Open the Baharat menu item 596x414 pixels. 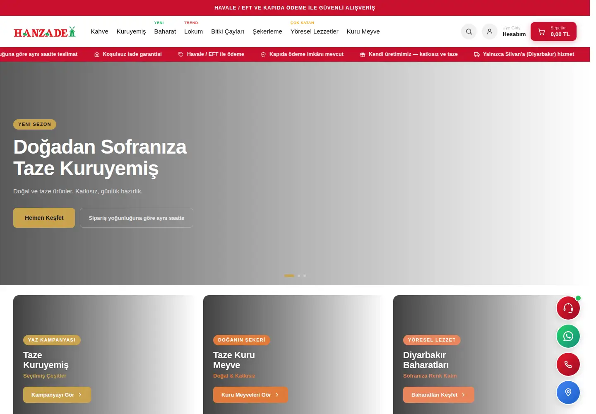click(165, 31)
